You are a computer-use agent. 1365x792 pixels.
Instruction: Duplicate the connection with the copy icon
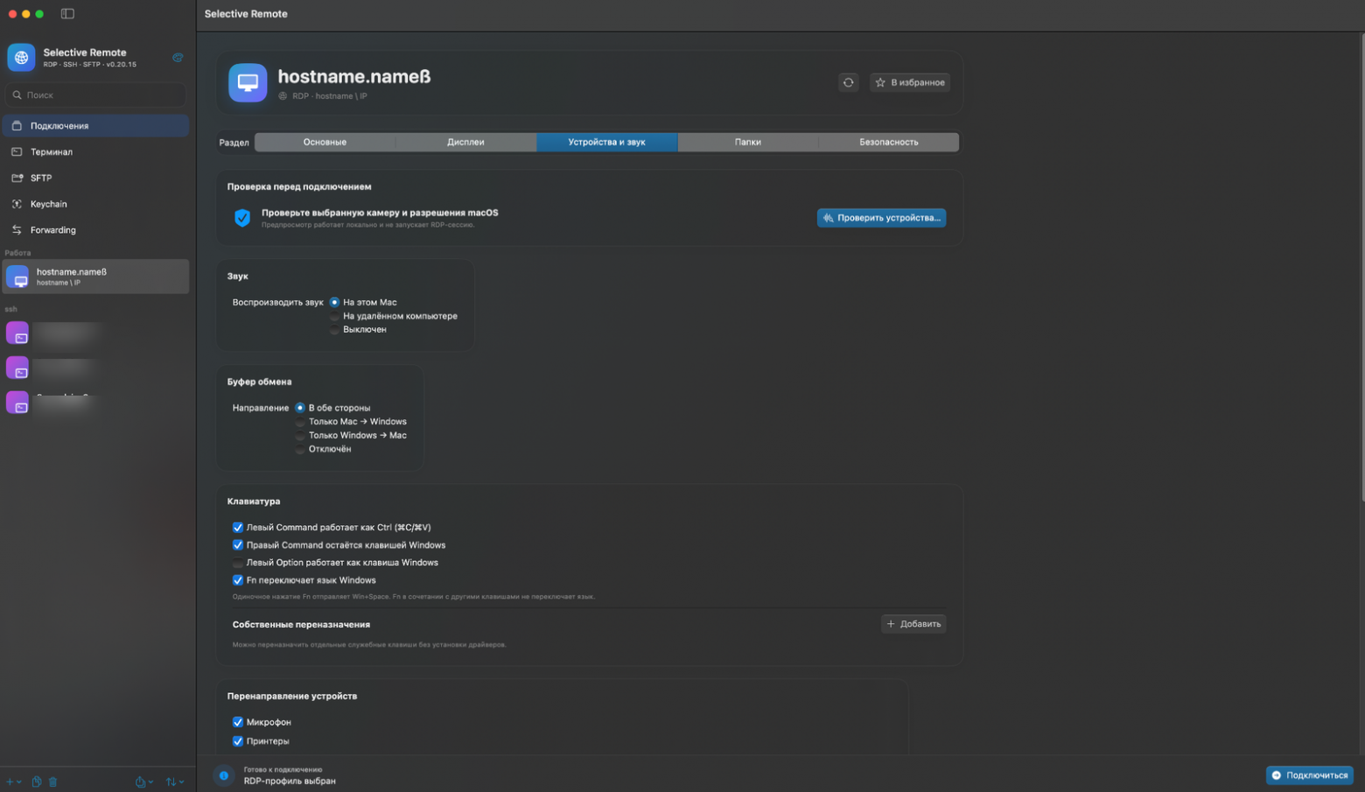(x=37, y=781)
